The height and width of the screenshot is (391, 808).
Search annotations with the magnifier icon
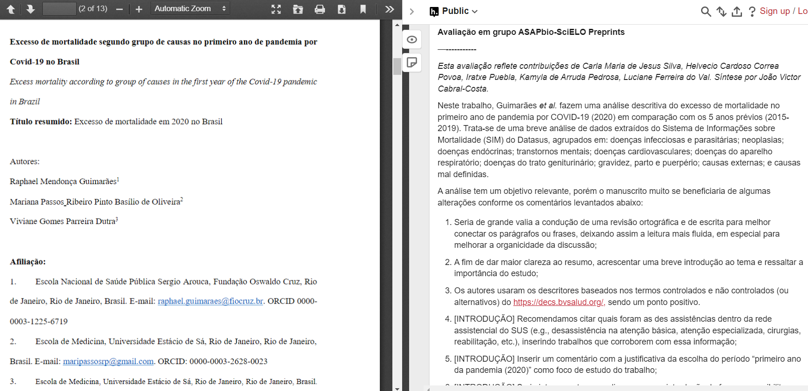[x=706, y=12]
